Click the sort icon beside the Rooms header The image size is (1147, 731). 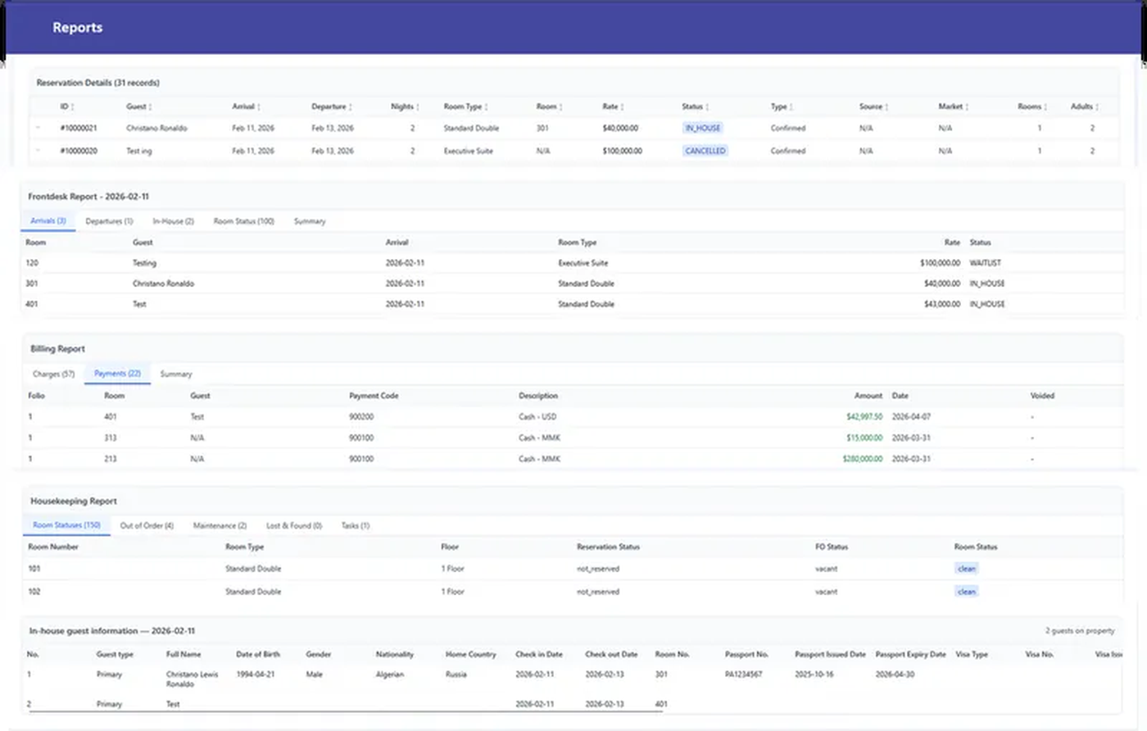click(x=1045, y=107)
